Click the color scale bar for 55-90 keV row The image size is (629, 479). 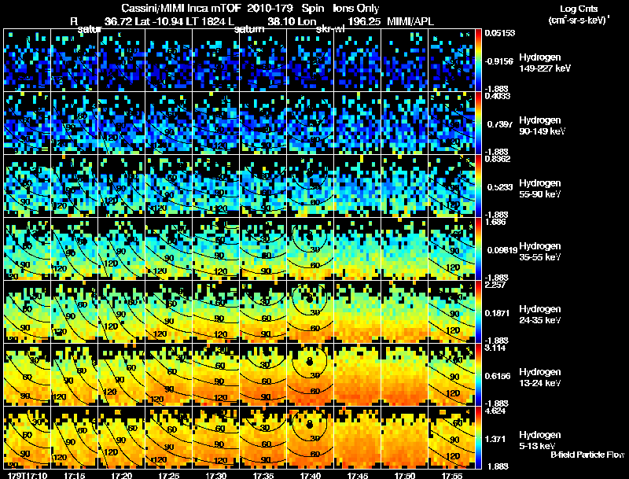pos(478,186)
